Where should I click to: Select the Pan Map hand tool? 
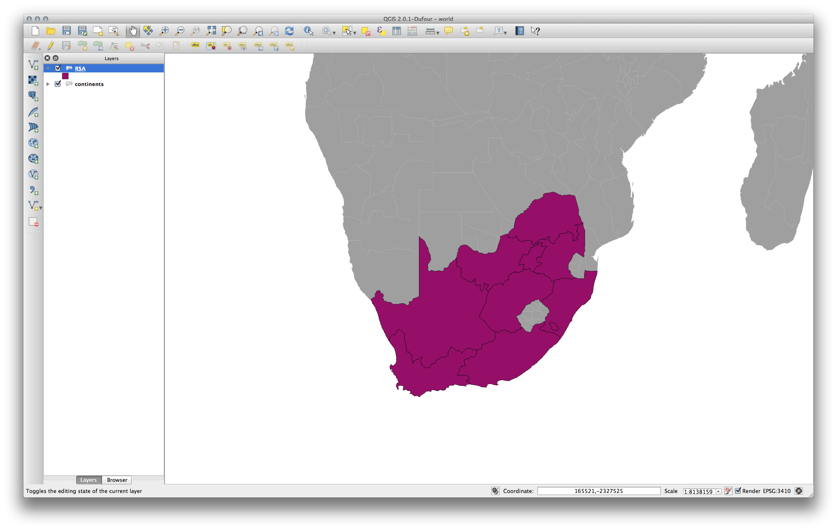tap(133, 31)
